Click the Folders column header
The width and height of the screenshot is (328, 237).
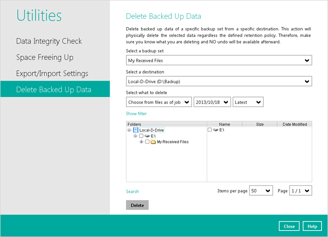click(x=166, y=124)
